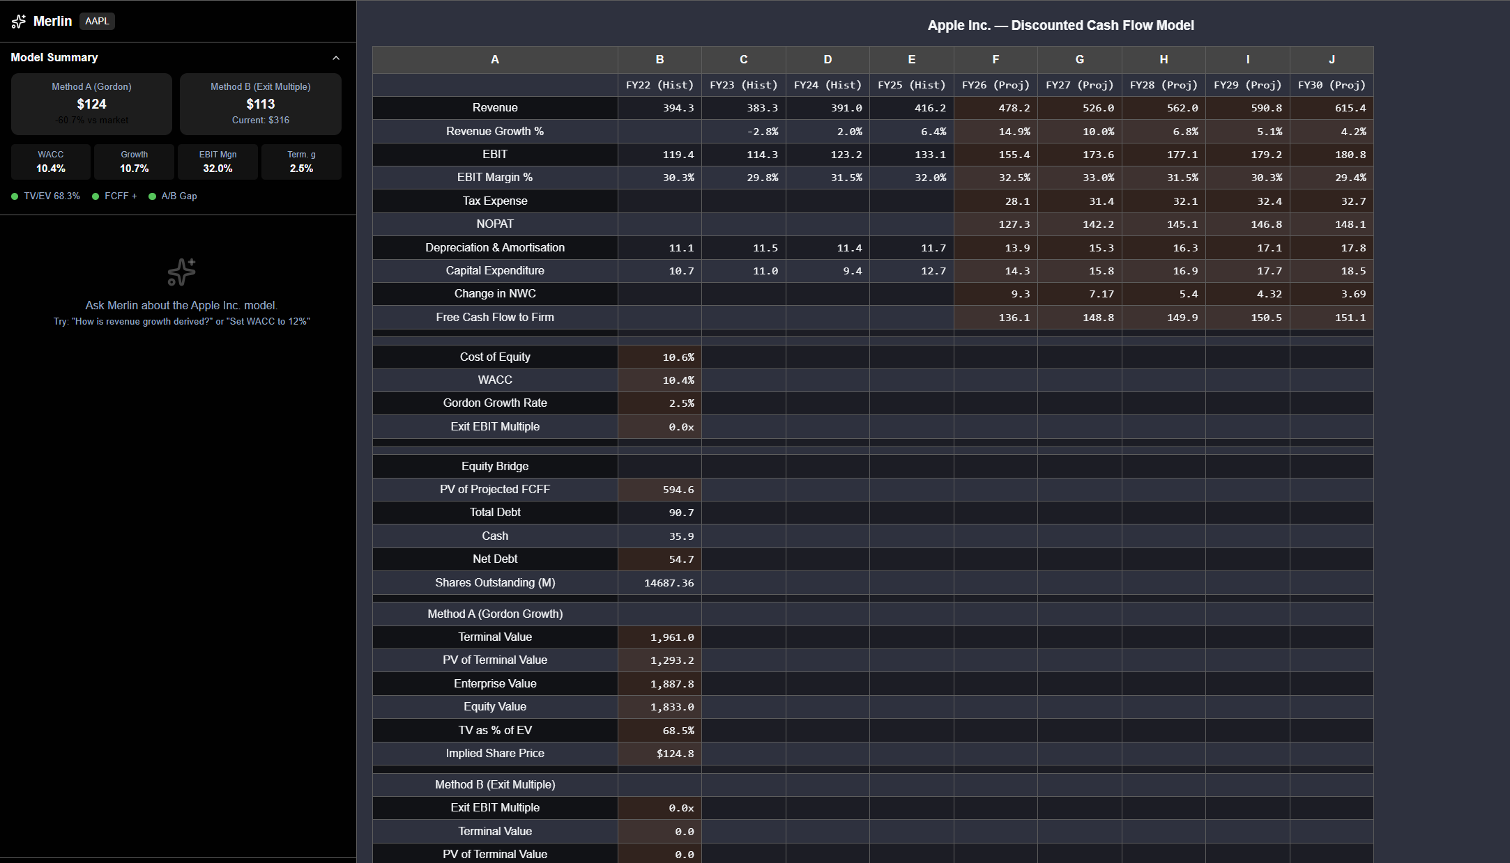The width and height of the screenshot is (1510, 863).
Task: Select FY26 revenue cell 478.2
Action: [x=996, y=108]
